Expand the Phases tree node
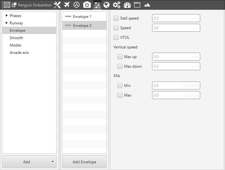The image size is (225, 170). tap(6, 15)
